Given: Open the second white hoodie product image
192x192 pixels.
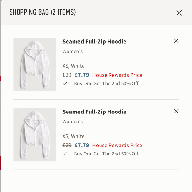Looking at the screenshot, I should click(x=35, y=135).
